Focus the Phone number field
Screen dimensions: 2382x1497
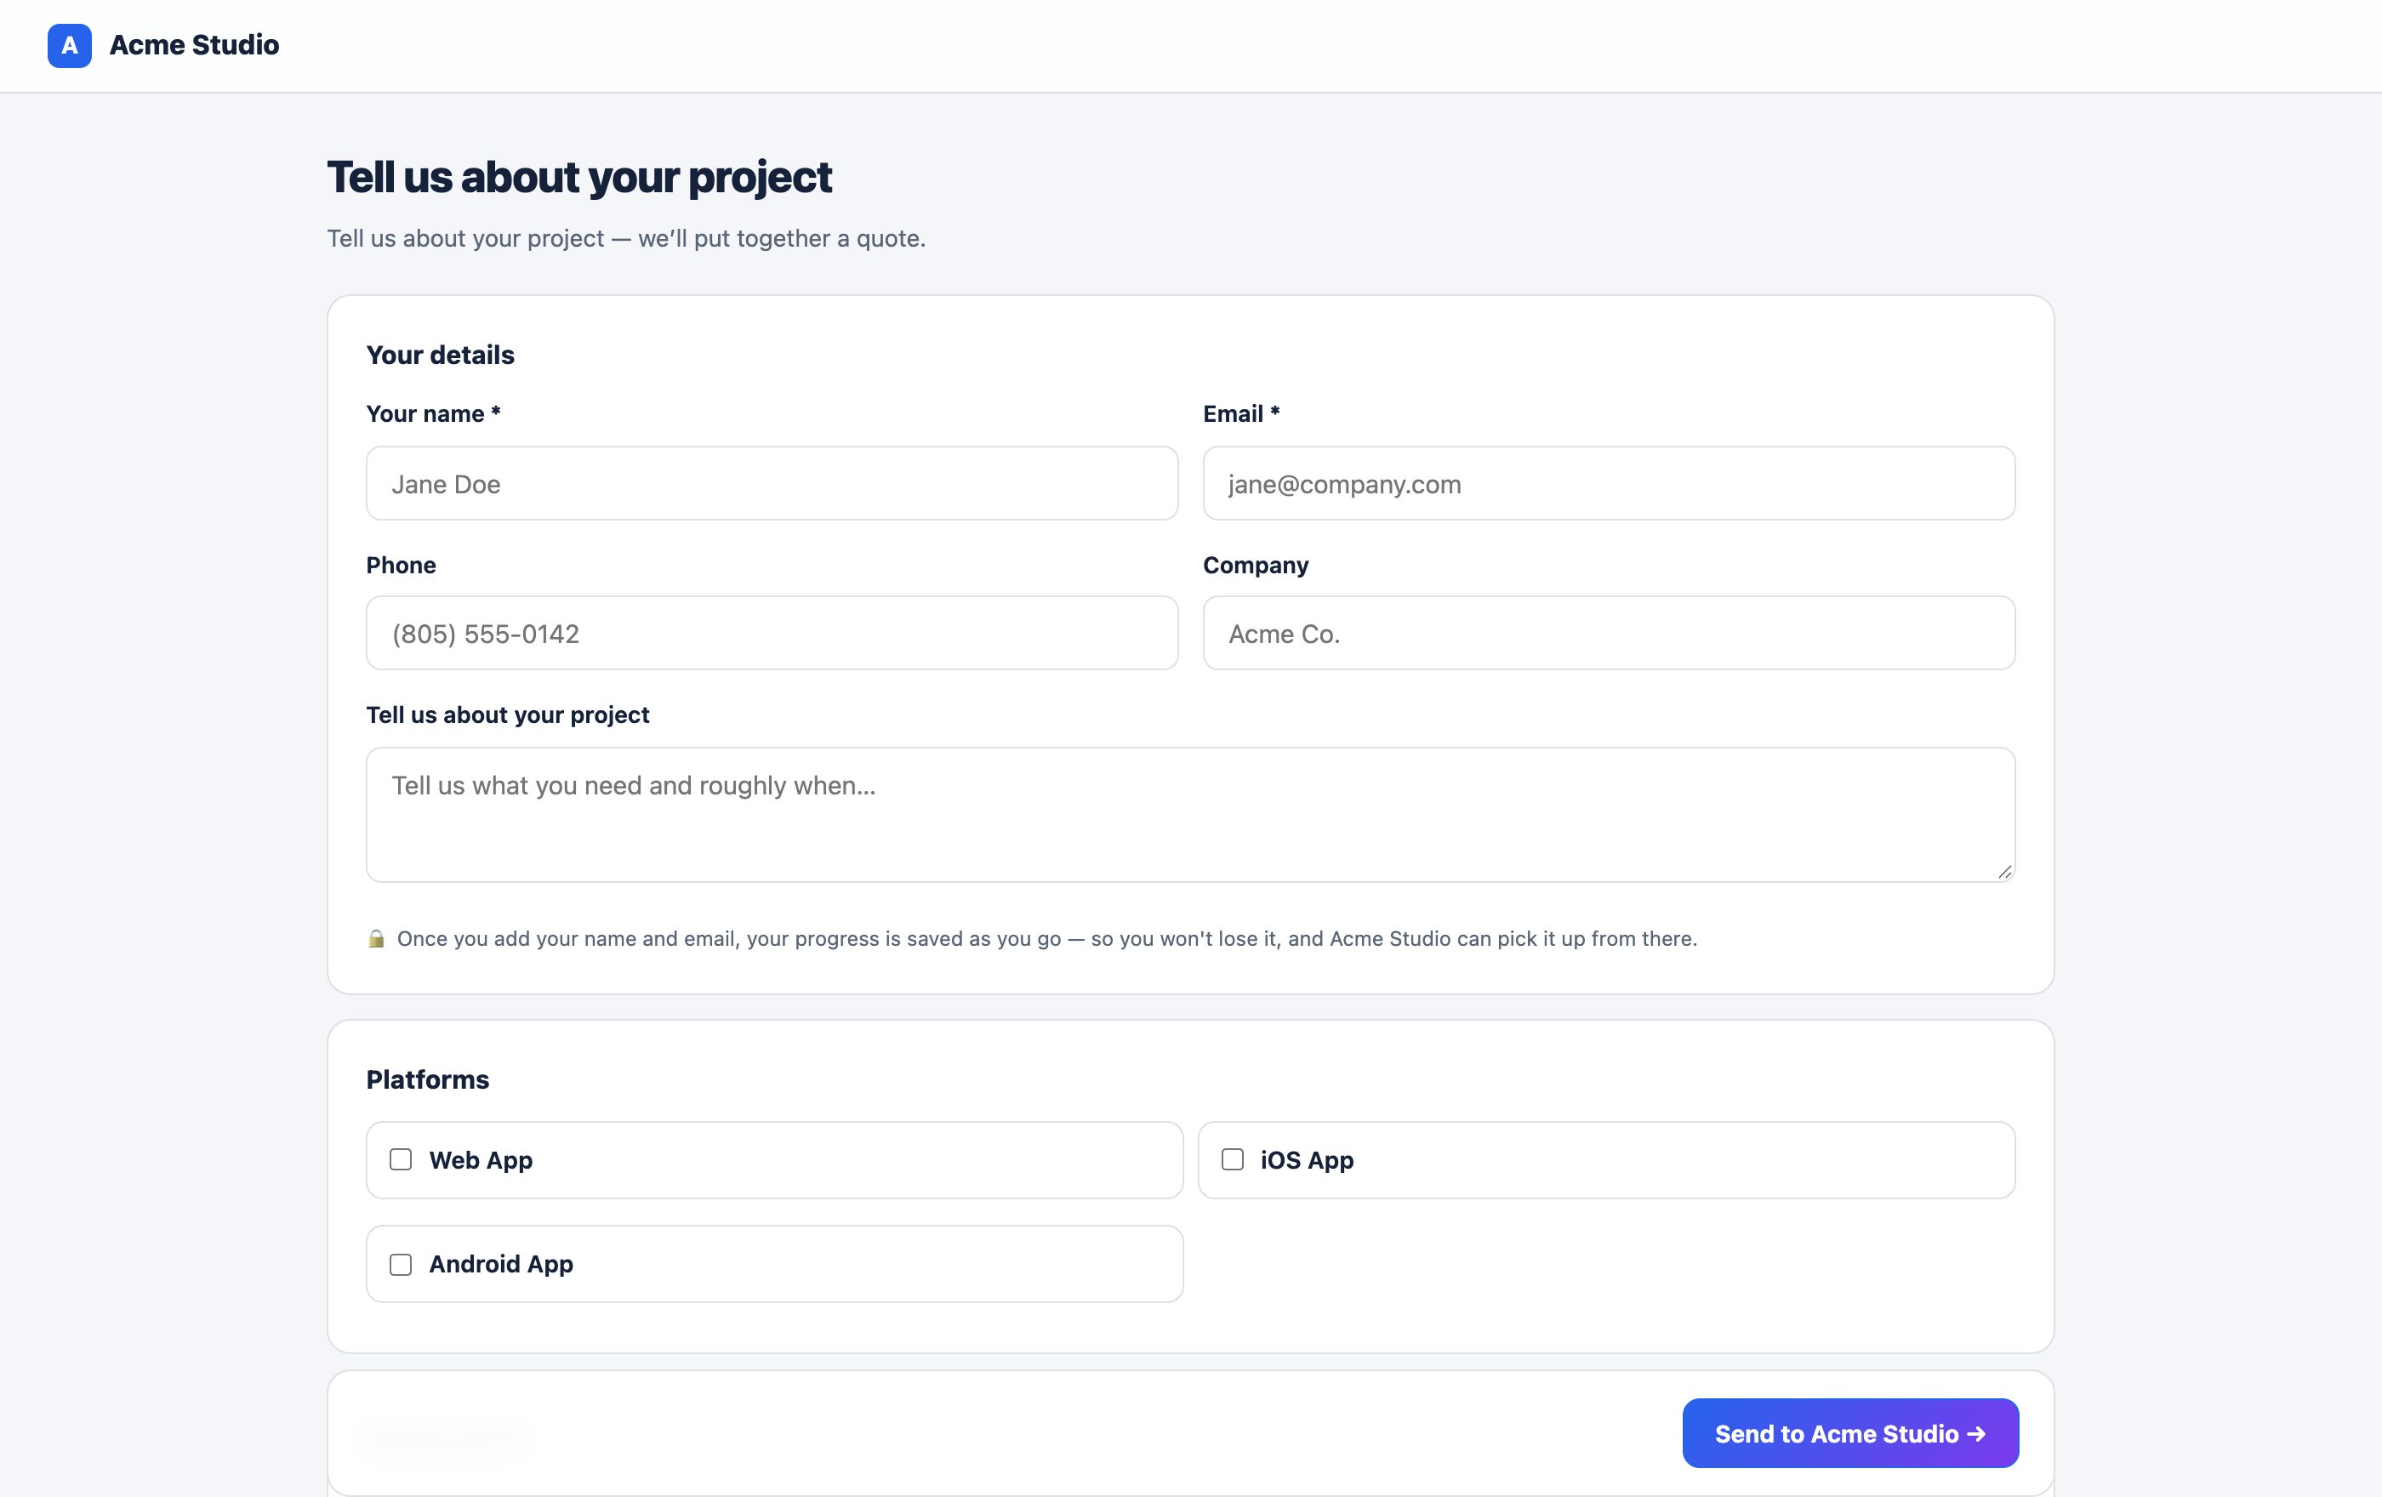[772, 633]
